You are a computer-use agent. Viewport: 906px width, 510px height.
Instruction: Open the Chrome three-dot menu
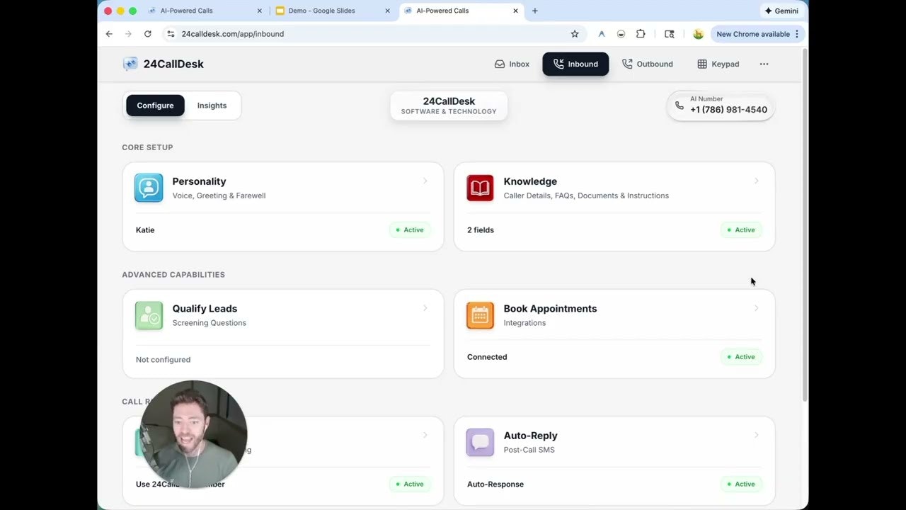point(797,34)
